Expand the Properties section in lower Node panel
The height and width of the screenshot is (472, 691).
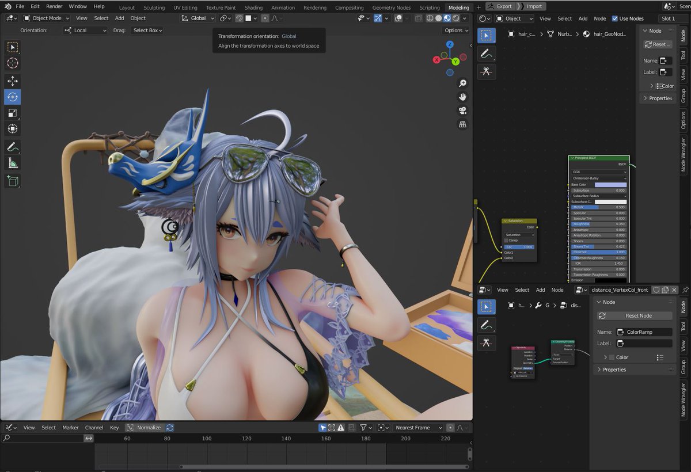[x=614, y=370]
